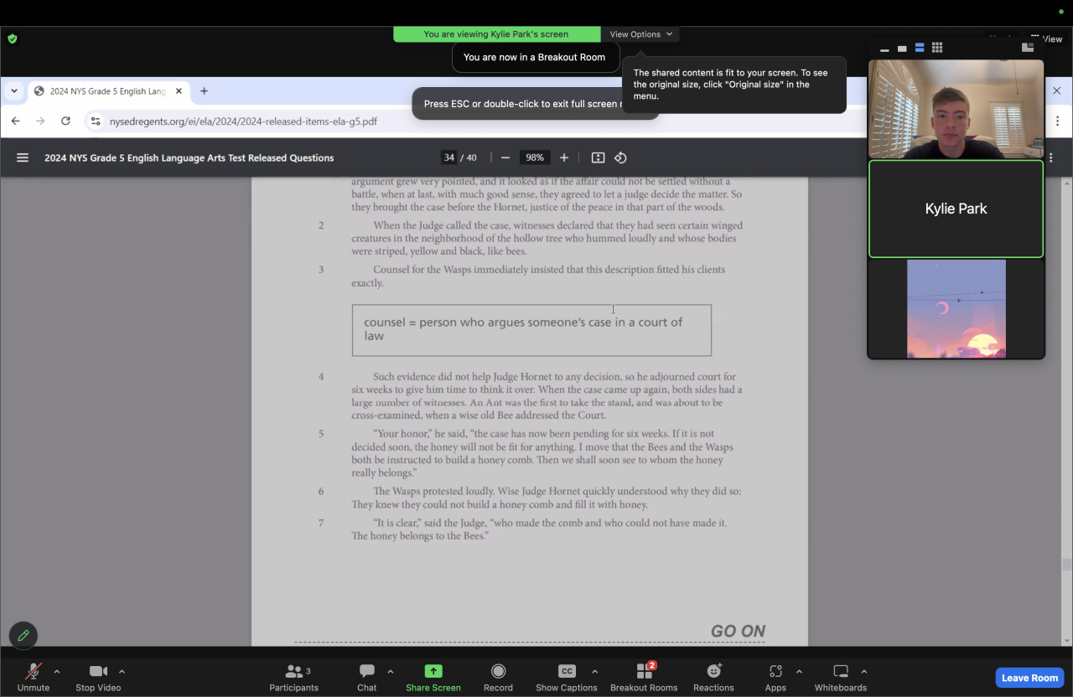This screenshot has height=697, width=1073.
Task: Click the GO ON text at page bottom
Action: click(738, 632)
